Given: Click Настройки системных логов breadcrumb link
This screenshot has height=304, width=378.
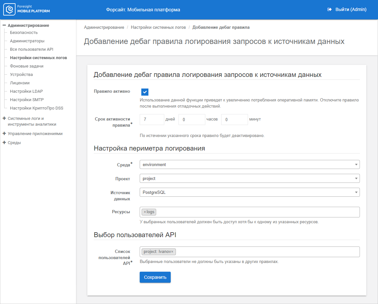Looking at the screenshot, I should pyautogui.click(x=158, y=27).
